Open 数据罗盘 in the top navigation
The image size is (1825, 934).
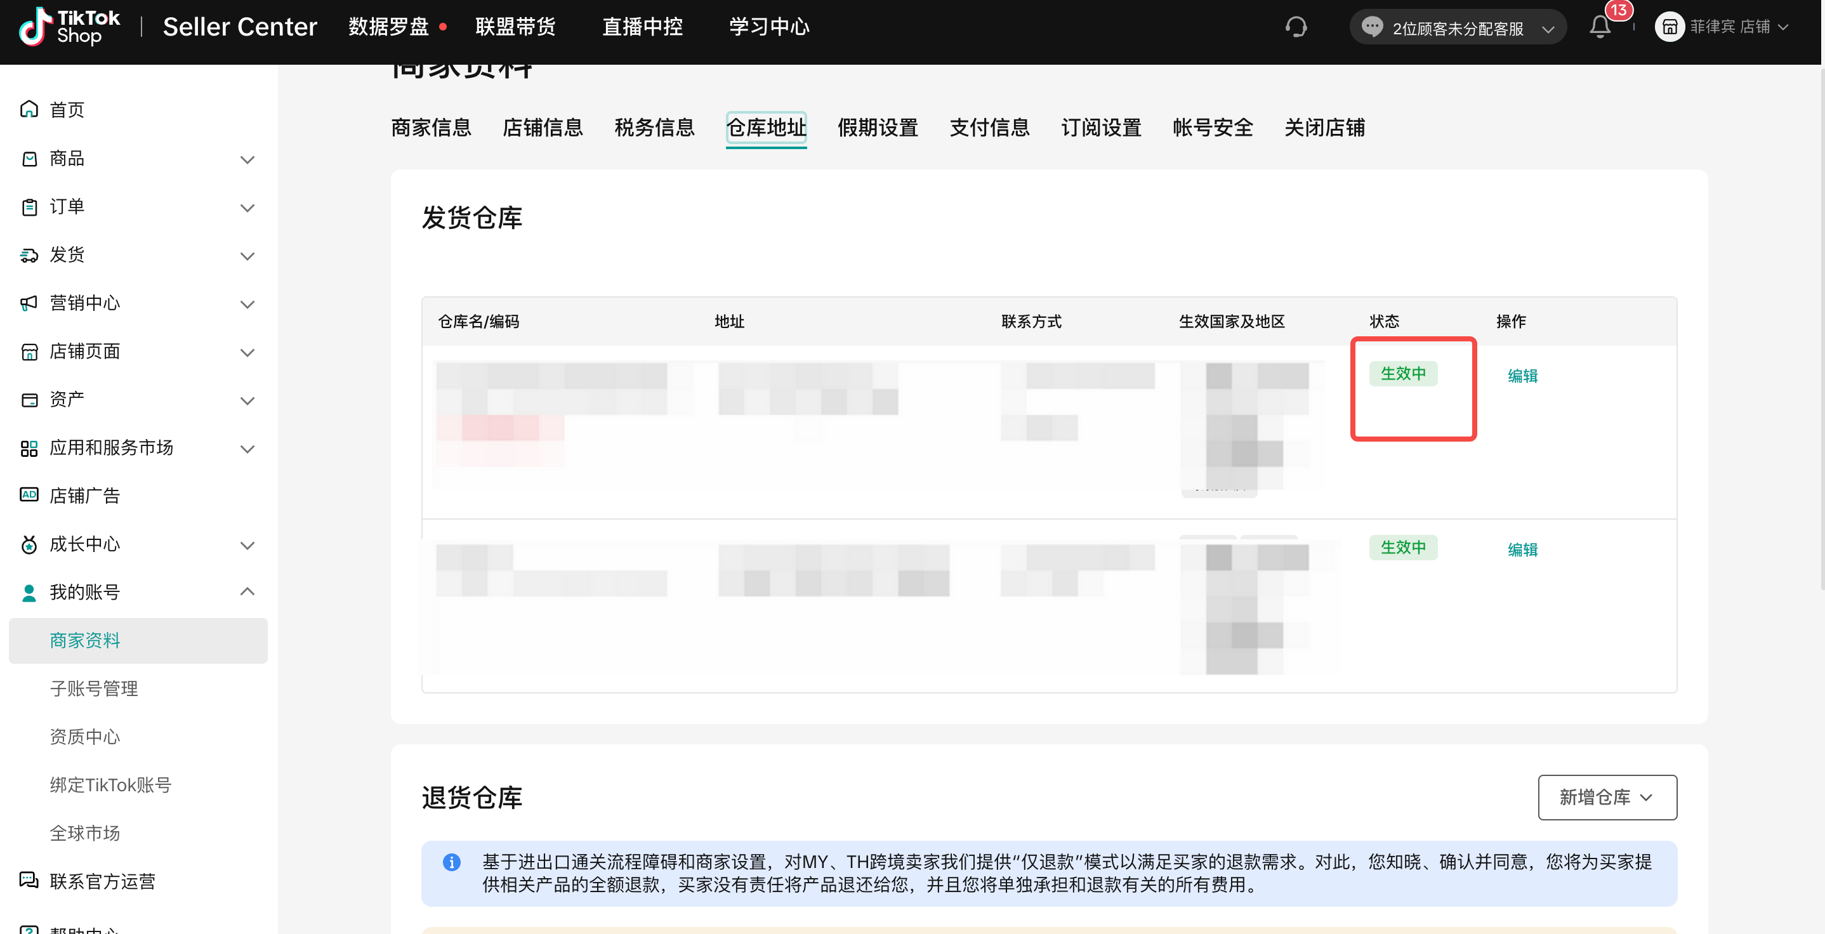[388, 27]
